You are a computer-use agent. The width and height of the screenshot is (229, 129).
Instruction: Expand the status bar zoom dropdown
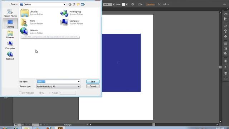point(23,125)
